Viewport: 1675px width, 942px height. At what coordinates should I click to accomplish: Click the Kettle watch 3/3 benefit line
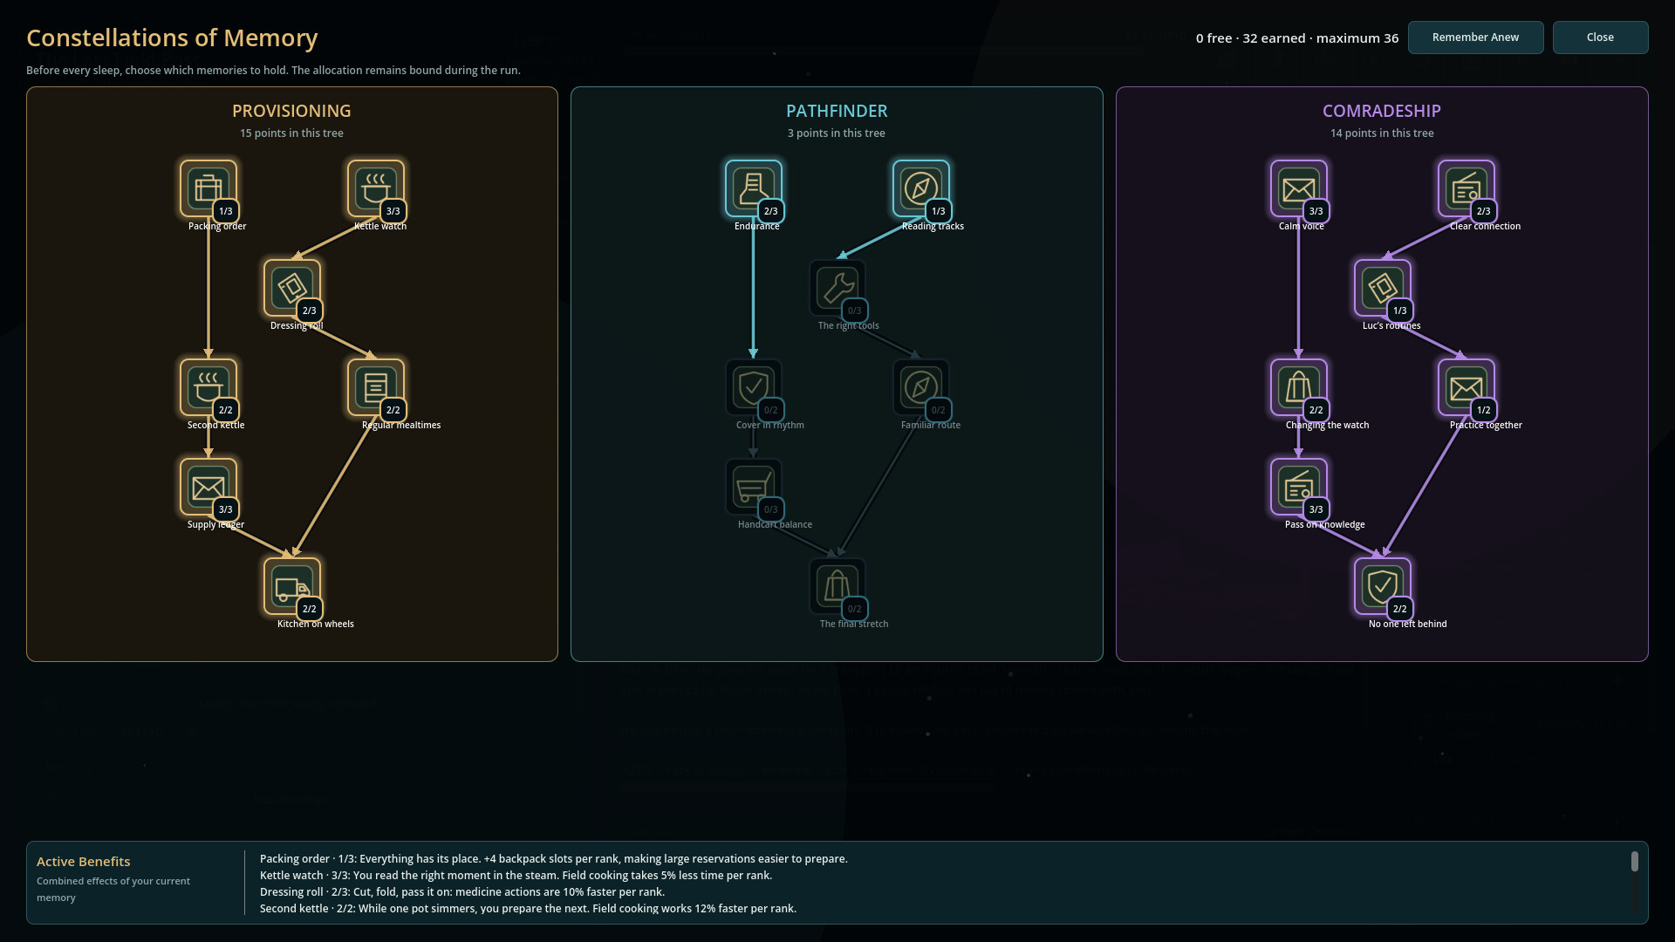click(x=516, y=876)
